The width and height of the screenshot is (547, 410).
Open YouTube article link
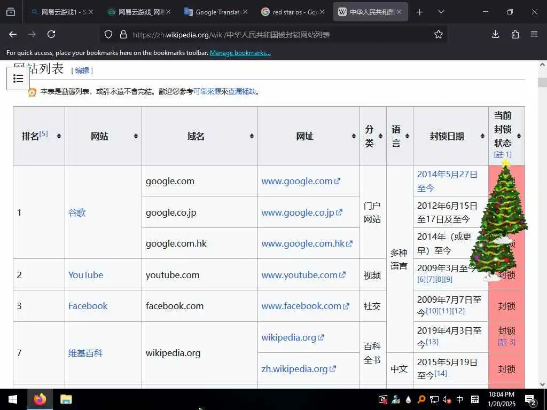pos(85,275)
